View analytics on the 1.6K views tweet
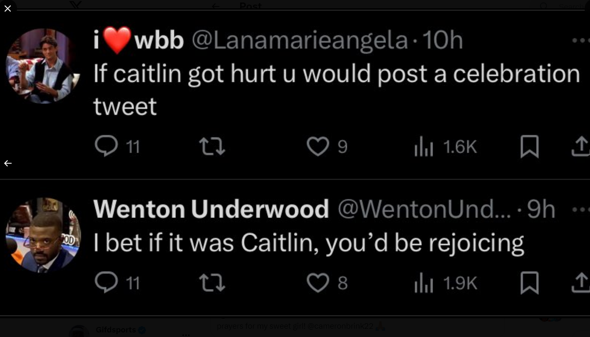This screenshot has width=590, height=337. click(x=424, y=147)
